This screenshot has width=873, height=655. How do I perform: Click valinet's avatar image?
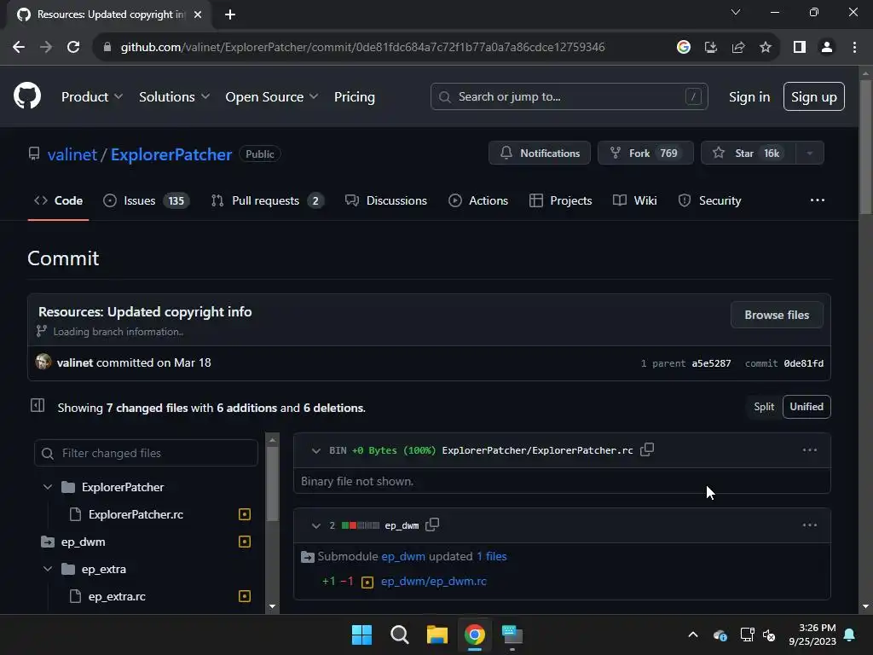coord(43,362)
